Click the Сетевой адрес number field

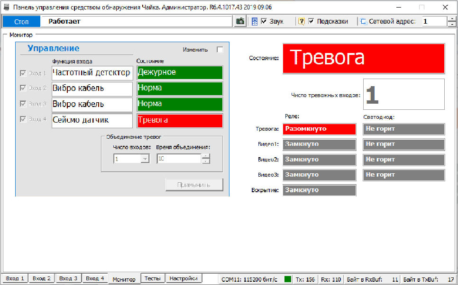(x=435, y=21)
